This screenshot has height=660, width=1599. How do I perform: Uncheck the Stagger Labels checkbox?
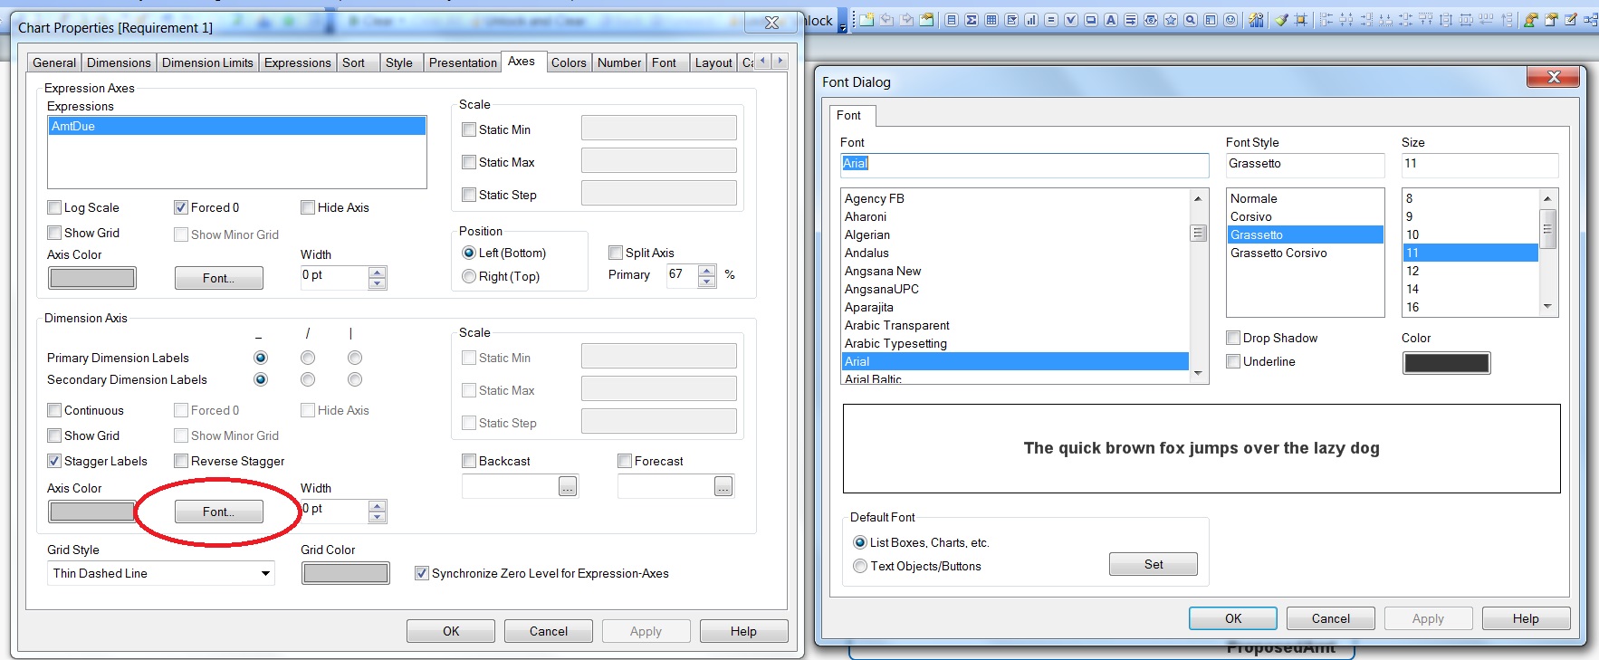[x=54, y=461]
